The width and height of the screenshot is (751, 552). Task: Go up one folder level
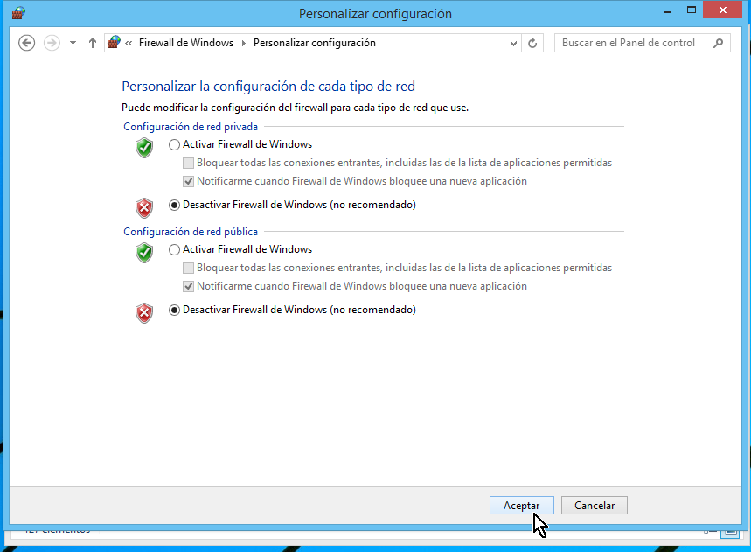point(93,43)
